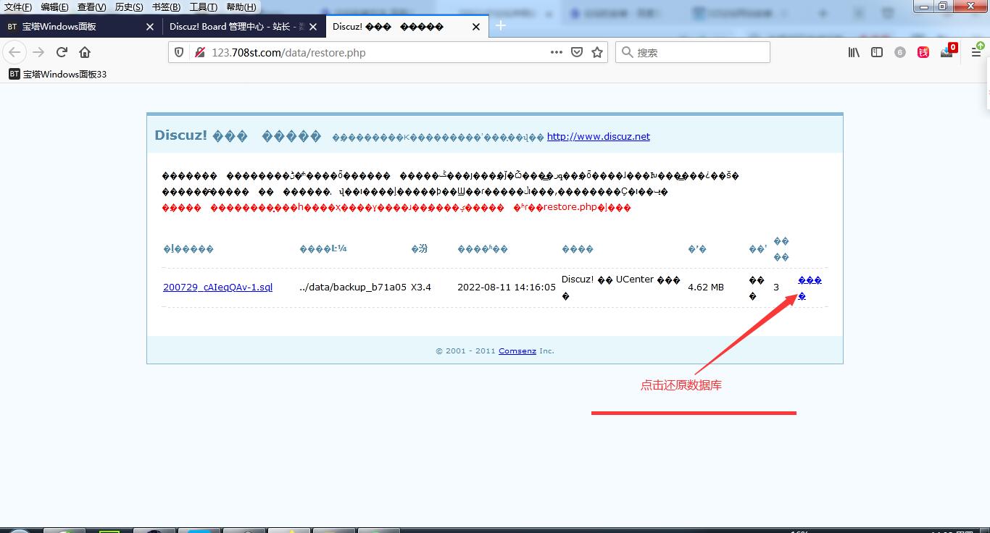The height and width of the screenshot is (533, 990).
Task: Bookmark this page with the star
Action: (597, 52)
